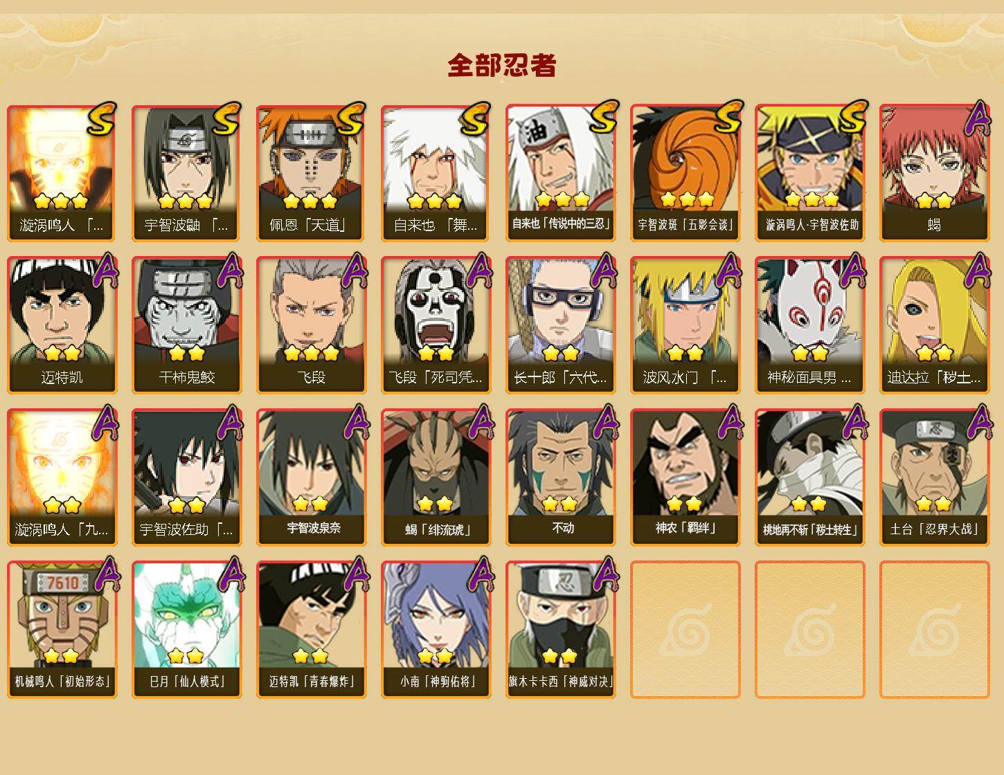Screen dimensions: 1004x775
Task: Click the 小南「神驹佑将」 card
Action: pyautogui.click(x=436, y=630)
